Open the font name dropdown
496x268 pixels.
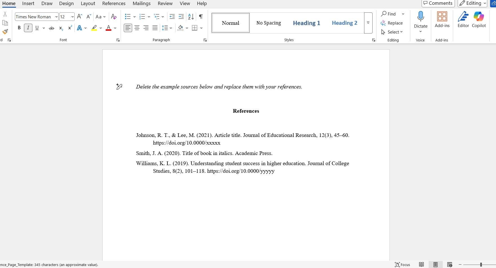click(x=56, y=17)
